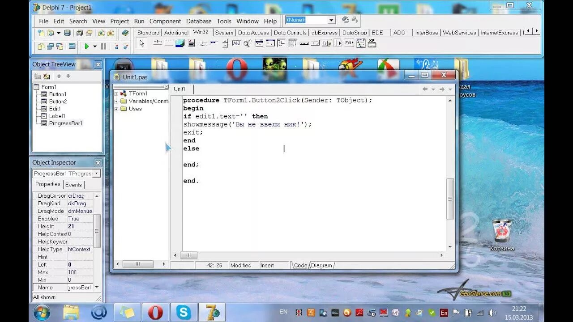Open Events tab in Object Inspector
This screenshot has height=322, width=573.
pyautogui.click(x=73, y=185)
